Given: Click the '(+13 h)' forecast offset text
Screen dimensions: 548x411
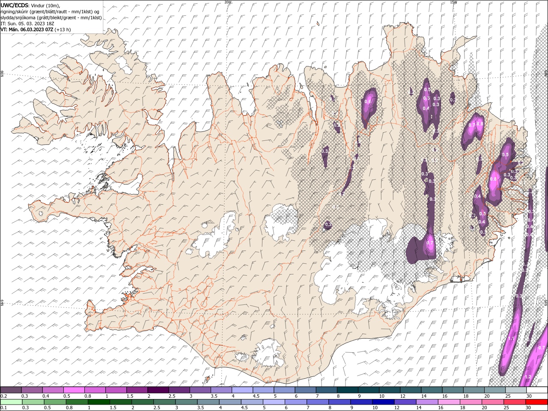Looking at the screenshot, I should [63, 30].
